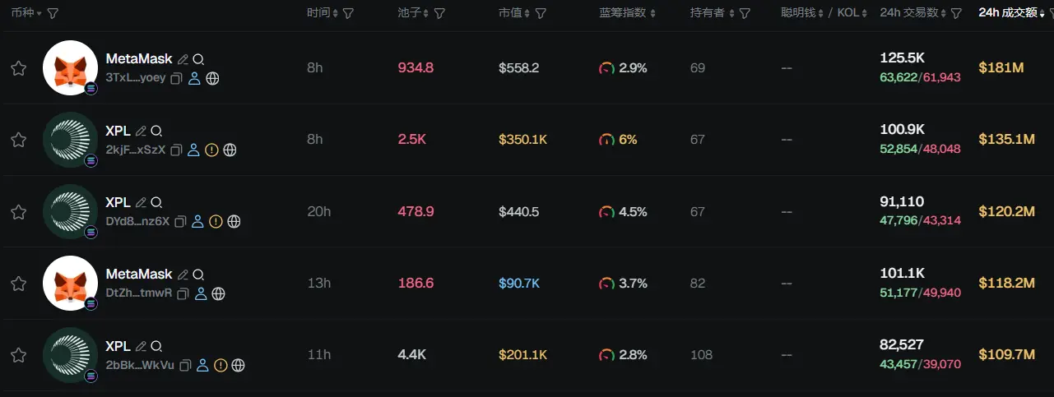
Task: Click the XPL token name in the DYd8...nz6X row
Action: pyautogui.click(x=118, y=202)
